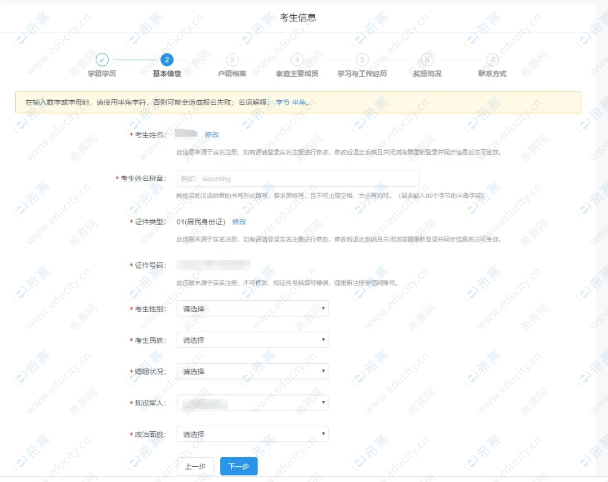608x482 pixels.
Task: Focus the 考生姓名拼音 input field
Action: [x=298, y=178]
